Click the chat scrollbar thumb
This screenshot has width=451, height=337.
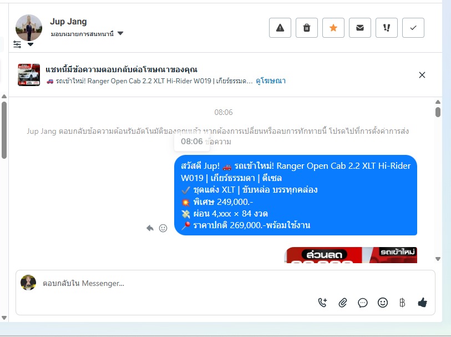(438, 112)
